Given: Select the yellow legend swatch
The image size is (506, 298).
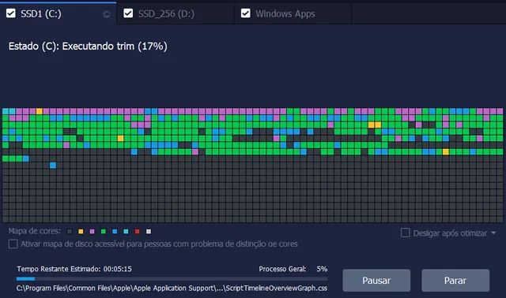Looking at the screenshot, I should [x=81, y=232].
